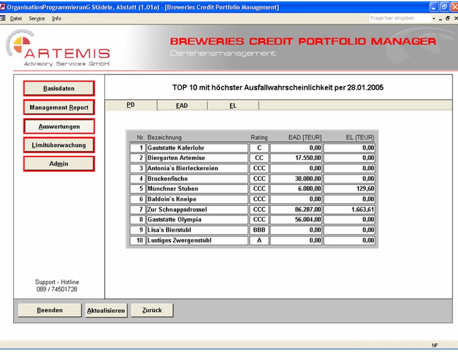The image size is (458, 352).
Task: Click the Auswertungen button
Action: tap(59, 126)
